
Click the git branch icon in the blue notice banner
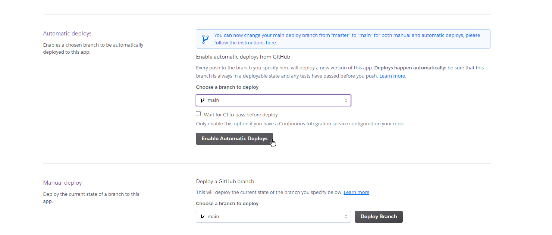point(205,39)
